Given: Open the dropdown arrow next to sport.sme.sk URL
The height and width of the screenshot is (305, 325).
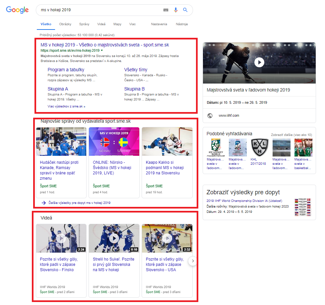Looking at the screenshot, I should pos(102,50).
